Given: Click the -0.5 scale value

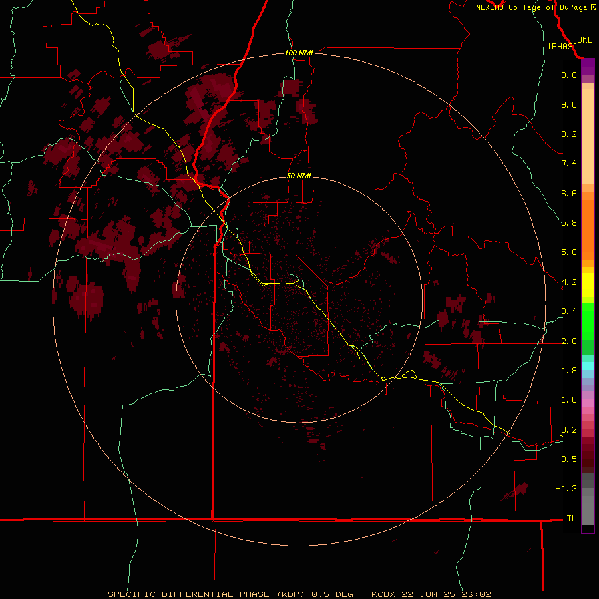Looking at the screenshot, I should click(x=566, y=459).
